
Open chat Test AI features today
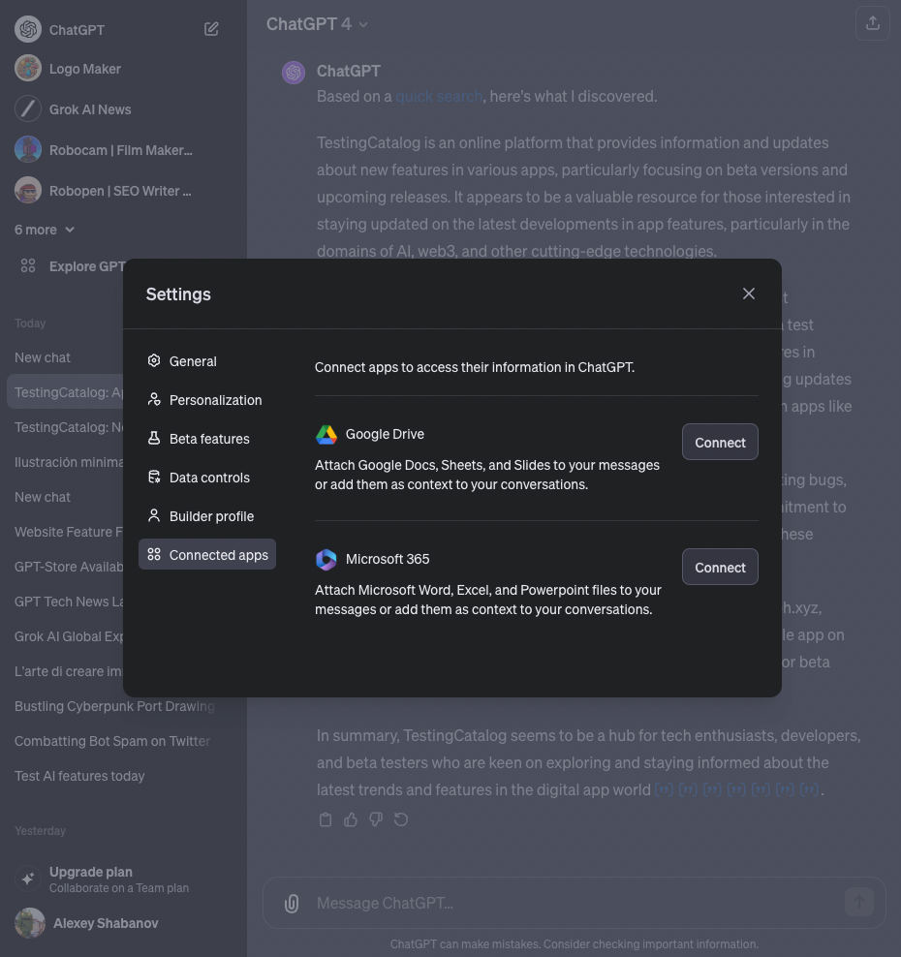coord(79,776)
